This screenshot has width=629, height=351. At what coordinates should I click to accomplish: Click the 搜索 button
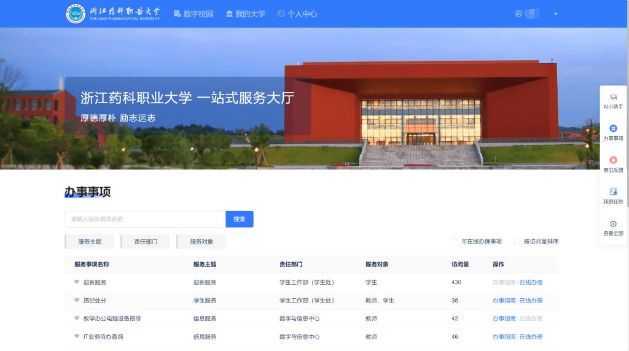tap(239, 219)
